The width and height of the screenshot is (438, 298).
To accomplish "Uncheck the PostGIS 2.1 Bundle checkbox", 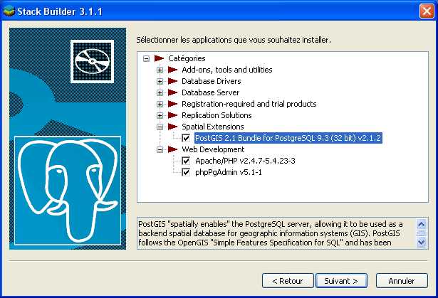I will coord(186,138).
